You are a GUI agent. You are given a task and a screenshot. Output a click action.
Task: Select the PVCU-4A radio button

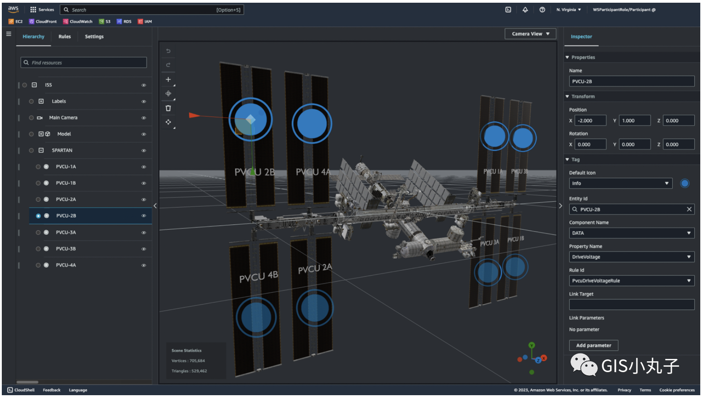click(x=38, y=265)
